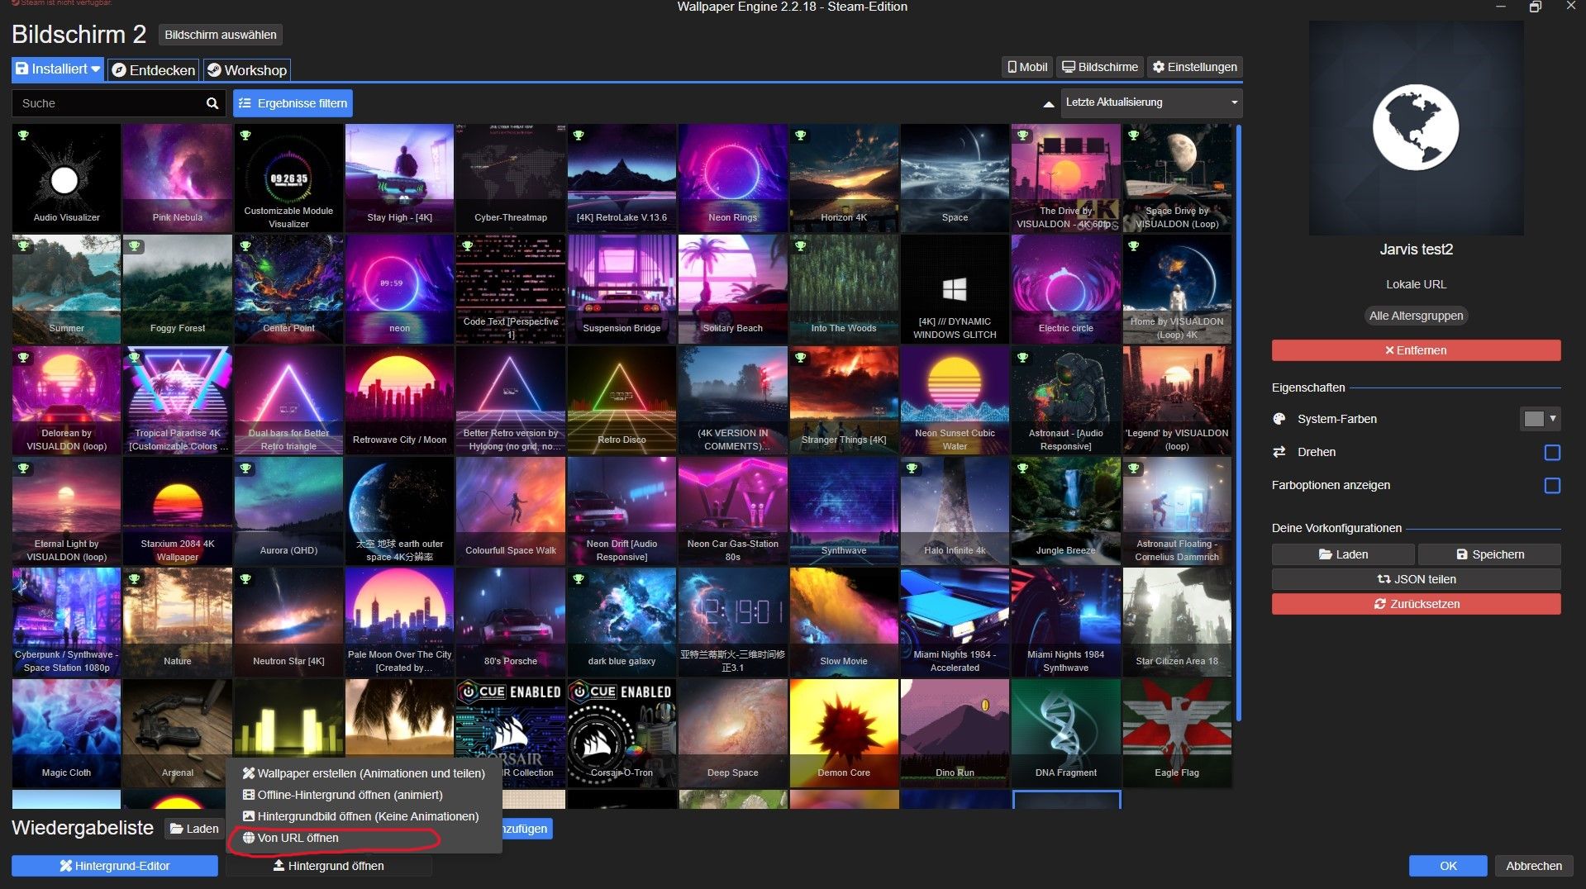Choose Wallpaper erstellen menu entry

click(364, 773)
